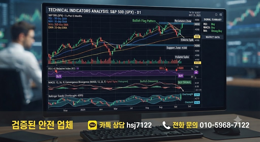This screenshot has height=142, width=260.
Task: Click the EST time readout
Action: click(x=195, y=13)
